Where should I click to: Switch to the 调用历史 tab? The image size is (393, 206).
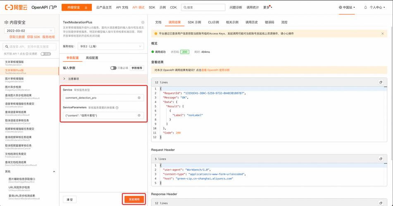[251, 22]
